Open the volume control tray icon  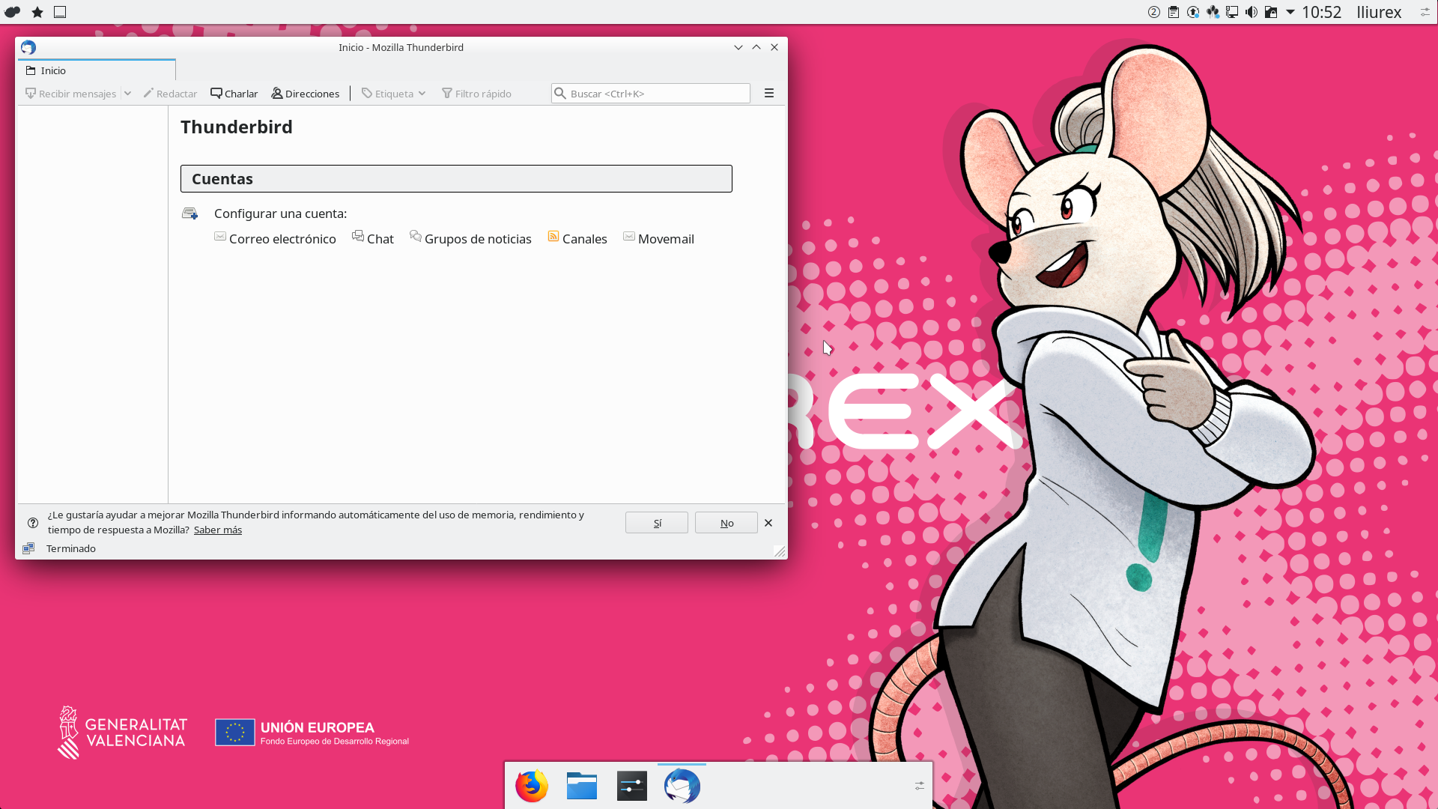coord(1252,12)
